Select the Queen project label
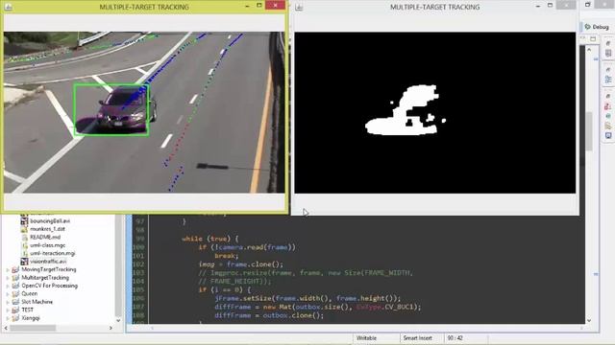Screen dimensions: 615x345 click(30, 294)
